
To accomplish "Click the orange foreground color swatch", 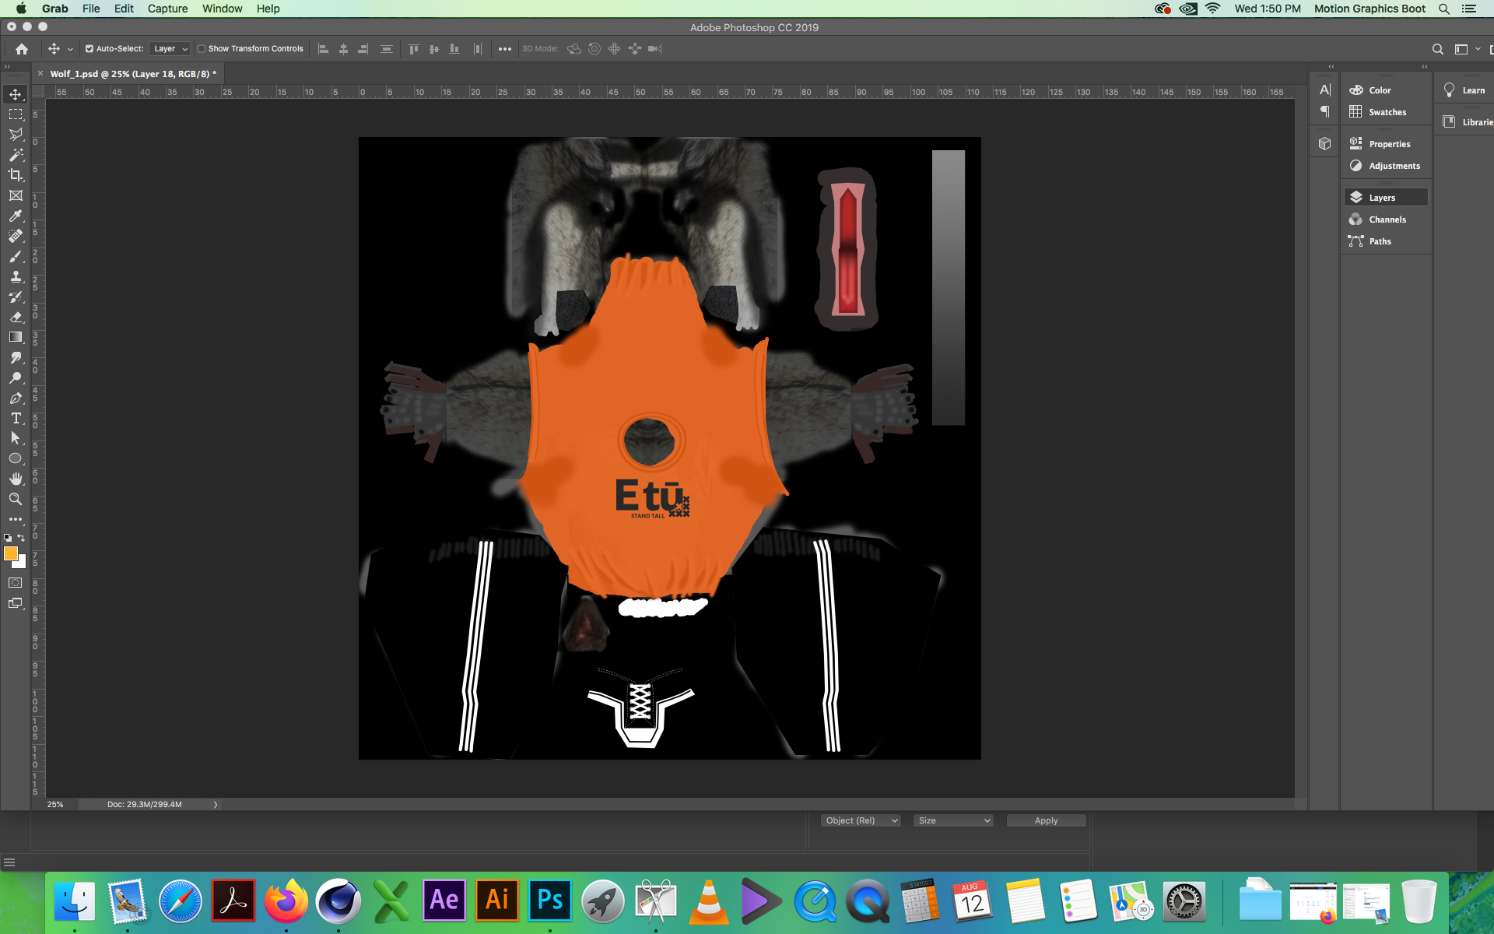I will (x=10, y=553).
